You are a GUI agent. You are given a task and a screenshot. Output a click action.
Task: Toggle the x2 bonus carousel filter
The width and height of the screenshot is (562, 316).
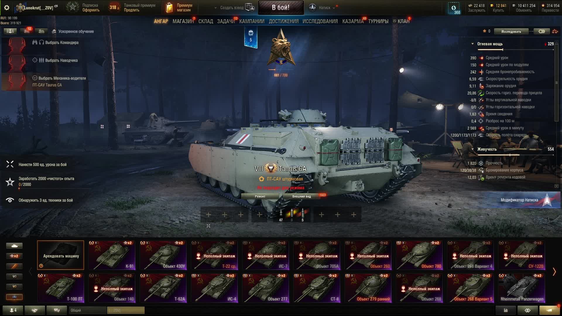pos(14,256)
